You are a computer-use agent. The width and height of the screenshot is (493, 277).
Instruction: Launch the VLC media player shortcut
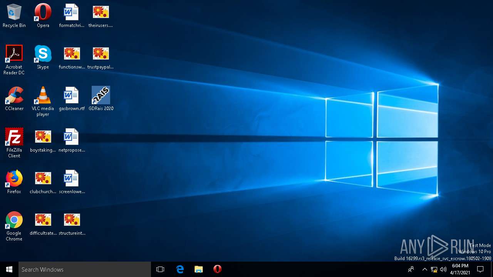coord(43,102)
